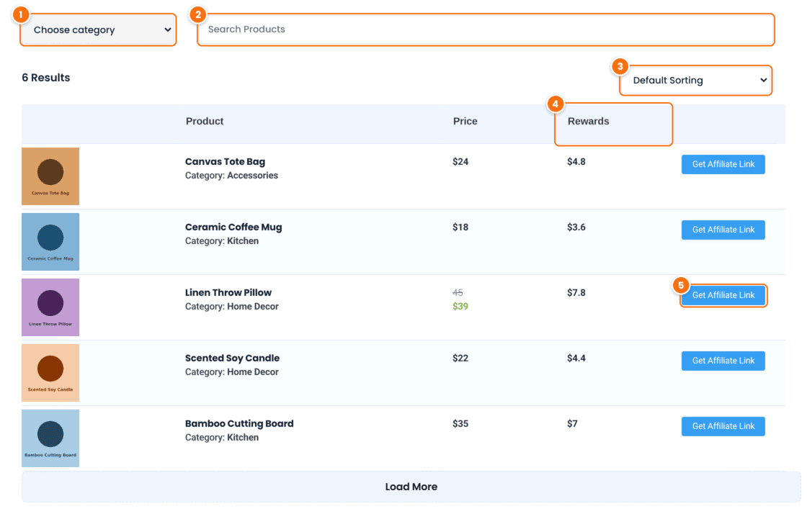Click Category: Kitchen under Bamboo Cutting Board
This screenshot has height=524, width=807.
point(222,438)
